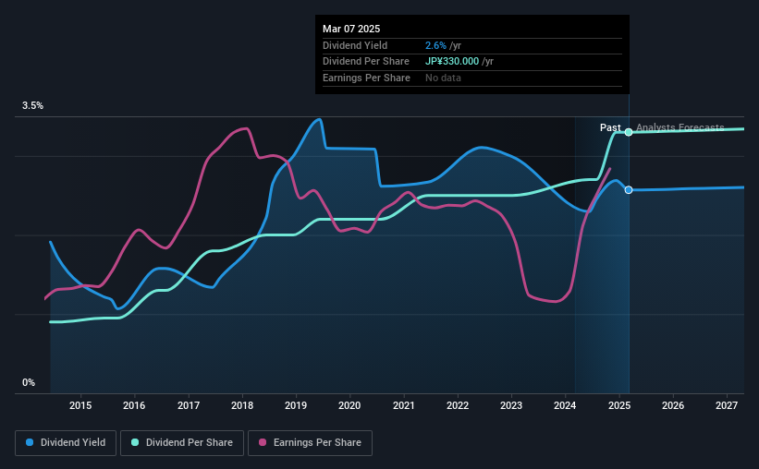Click the 2019 x-axis label
Viewport: 759px width, 469px height.
[296, 405]
